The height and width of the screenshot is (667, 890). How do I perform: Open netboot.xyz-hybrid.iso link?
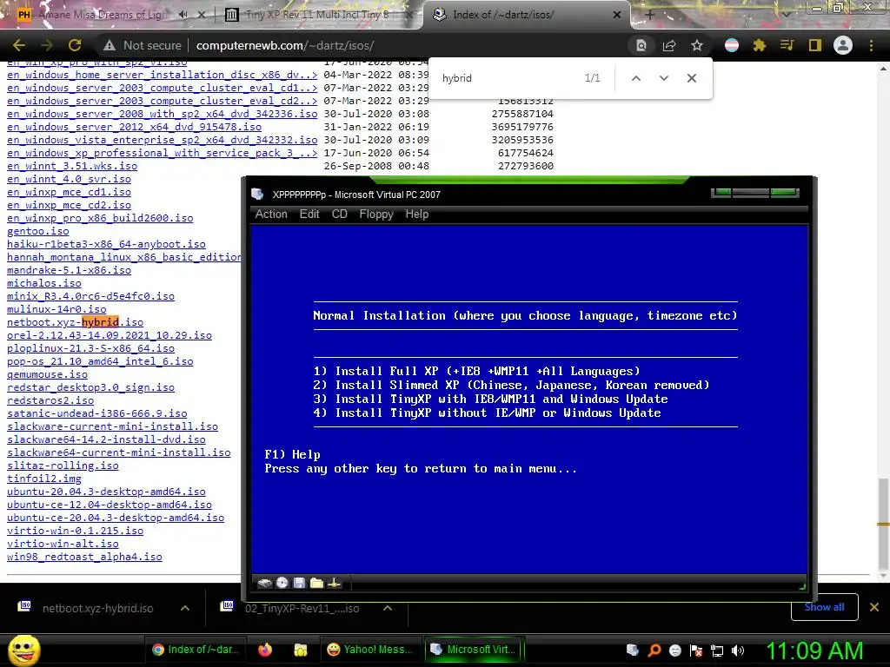pos(75,322)
